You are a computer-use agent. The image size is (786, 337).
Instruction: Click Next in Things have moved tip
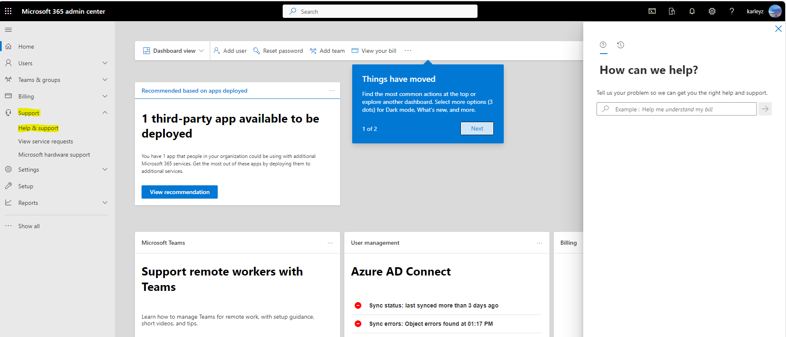pyautogui.click(x=477, y=128)
